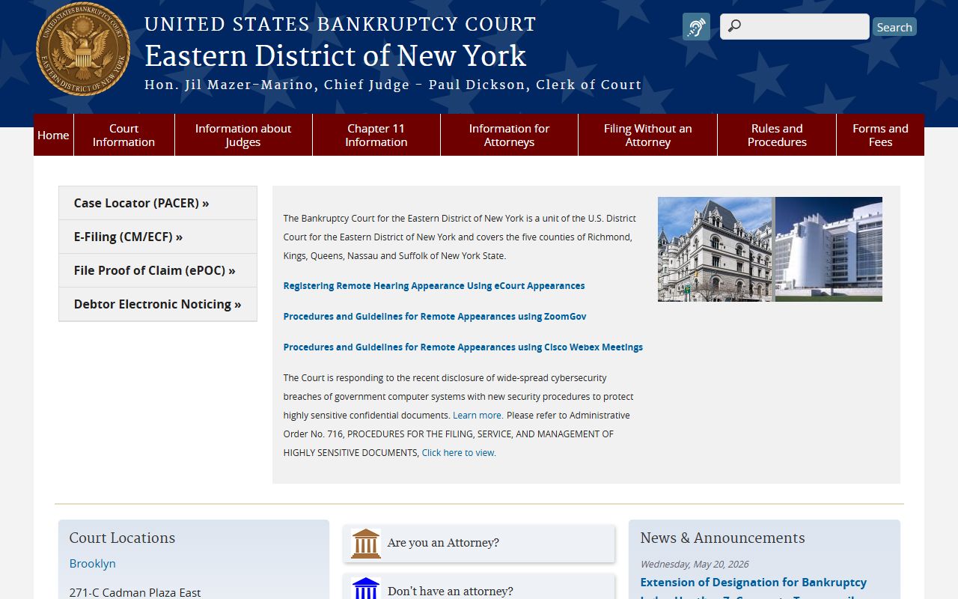Select 'Are you an Attorney?' button
This screenshot has height=599, width=958.
479,543
